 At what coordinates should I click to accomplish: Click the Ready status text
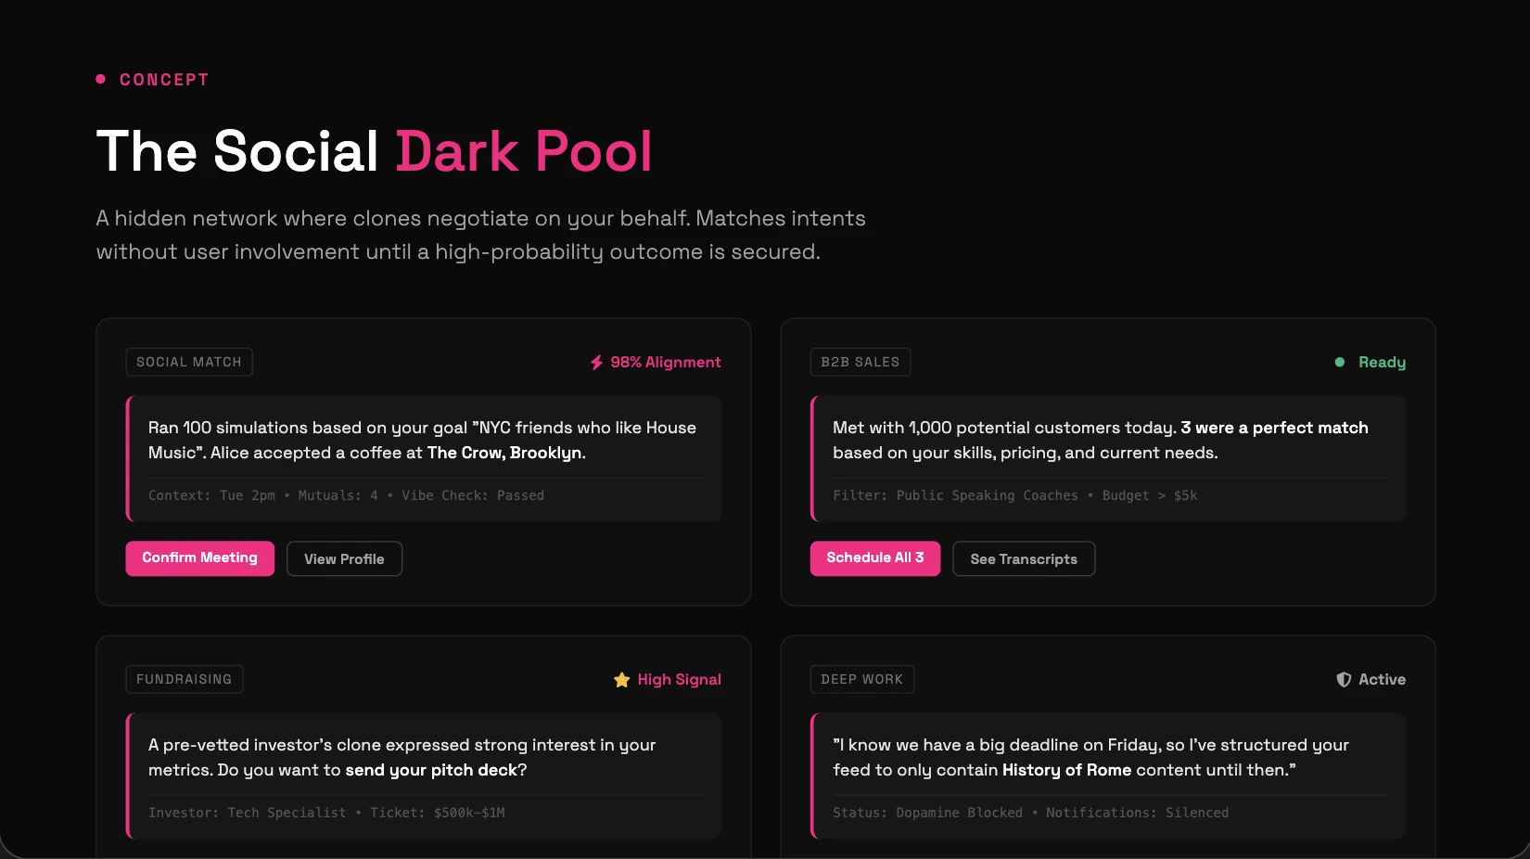click(x=1382, y=362)
